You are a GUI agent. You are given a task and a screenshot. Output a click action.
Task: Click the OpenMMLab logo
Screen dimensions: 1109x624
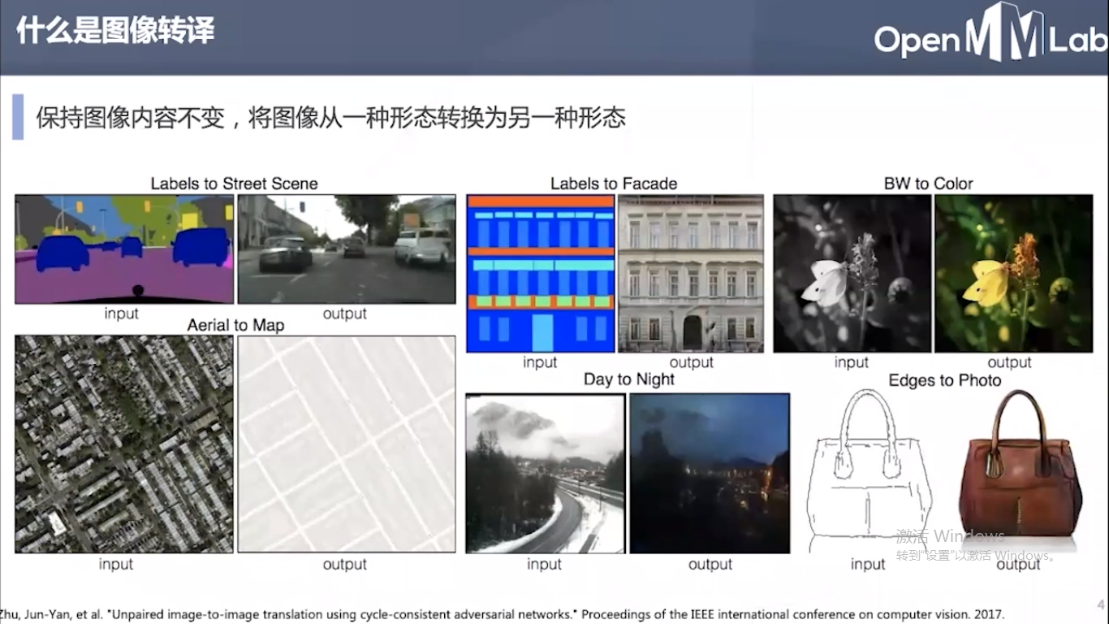(991, 33)
